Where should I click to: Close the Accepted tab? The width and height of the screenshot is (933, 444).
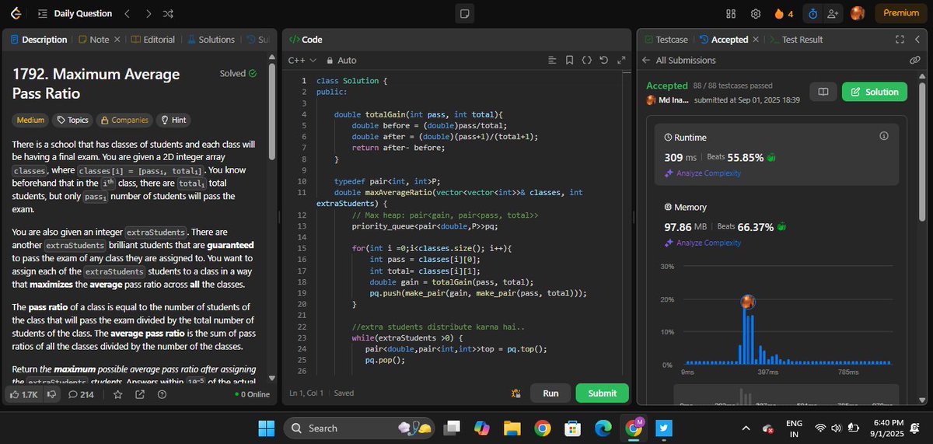point(757,40)
